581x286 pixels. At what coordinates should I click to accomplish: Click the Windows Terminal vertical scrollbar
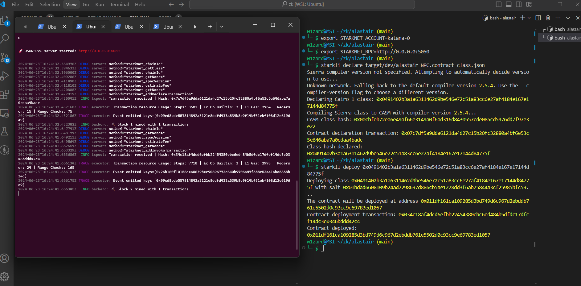tap(297, 215)
